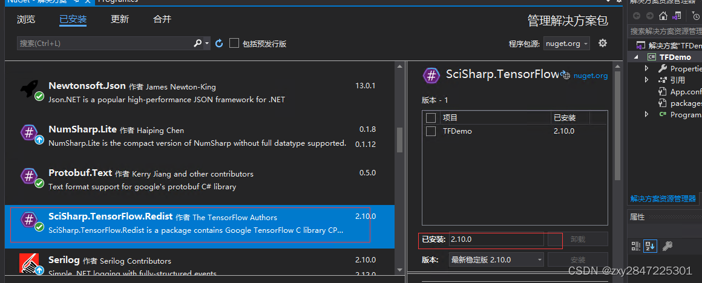Click the solution icon in Solution Explorer
This screenshot has width=702, height=283.
[x=640, y=45]
